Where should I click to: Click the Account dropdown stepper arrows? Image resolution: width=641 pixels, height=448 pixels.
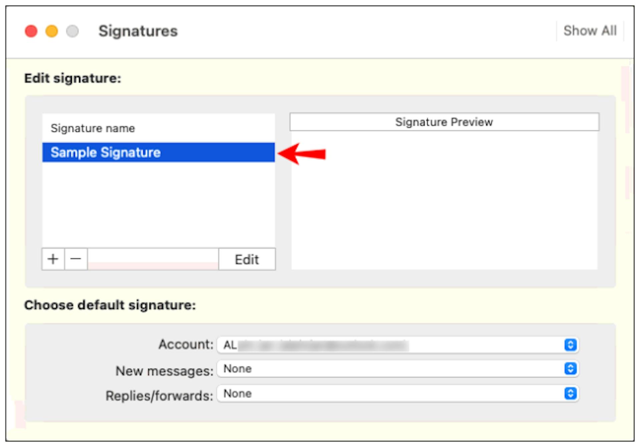(x=571, y=345)
